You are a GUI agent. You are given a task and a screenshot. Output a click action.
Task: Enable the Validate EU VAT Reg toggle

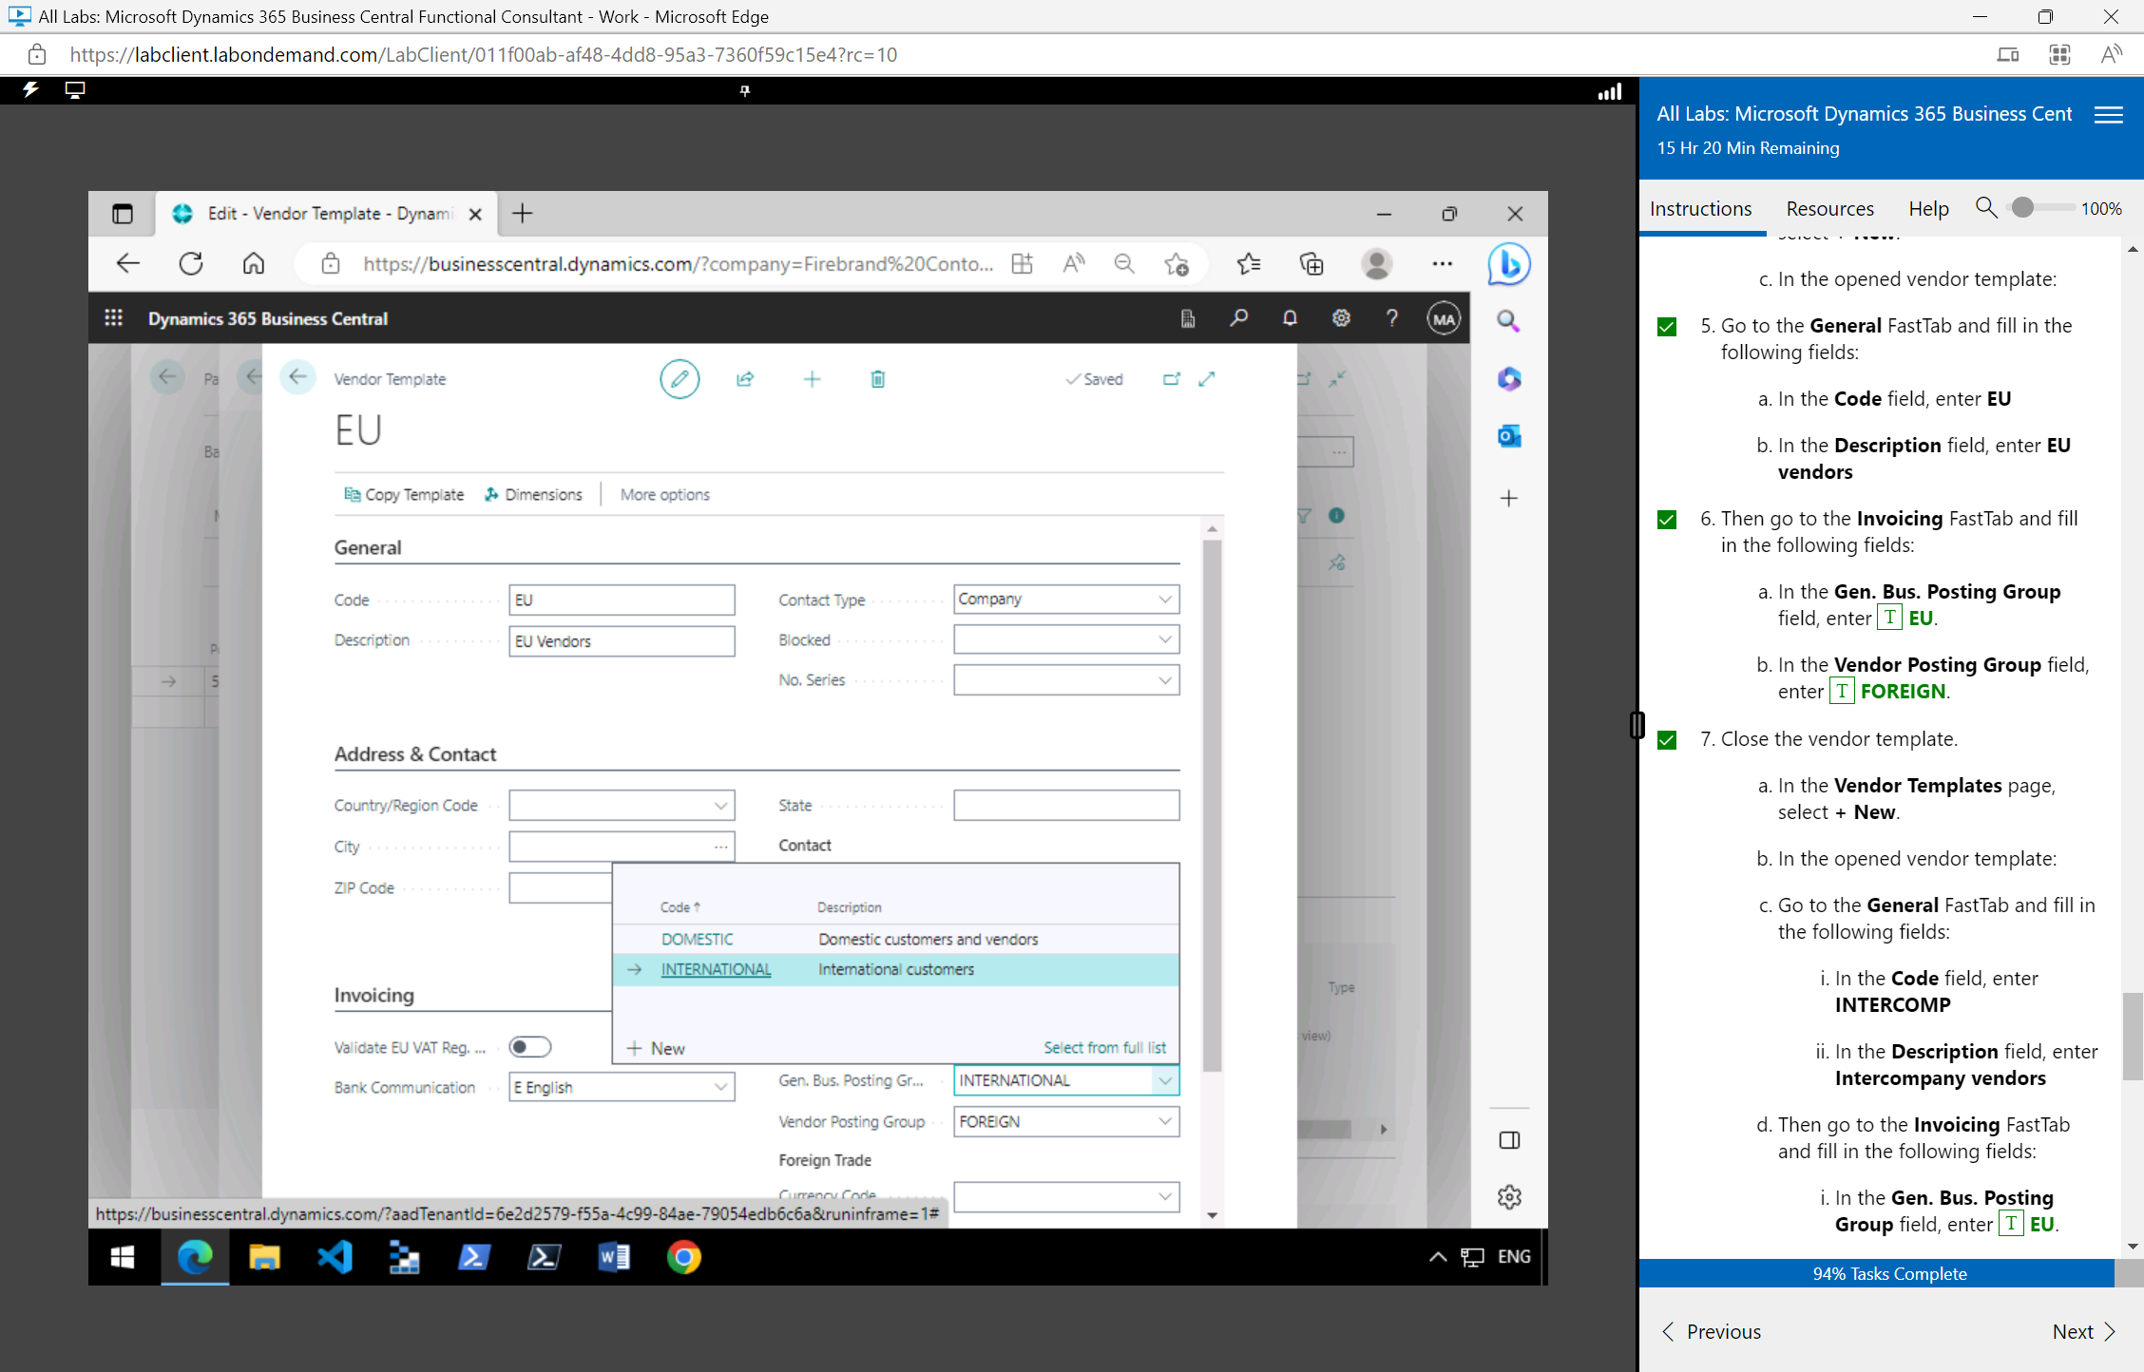pos(529,1046)
